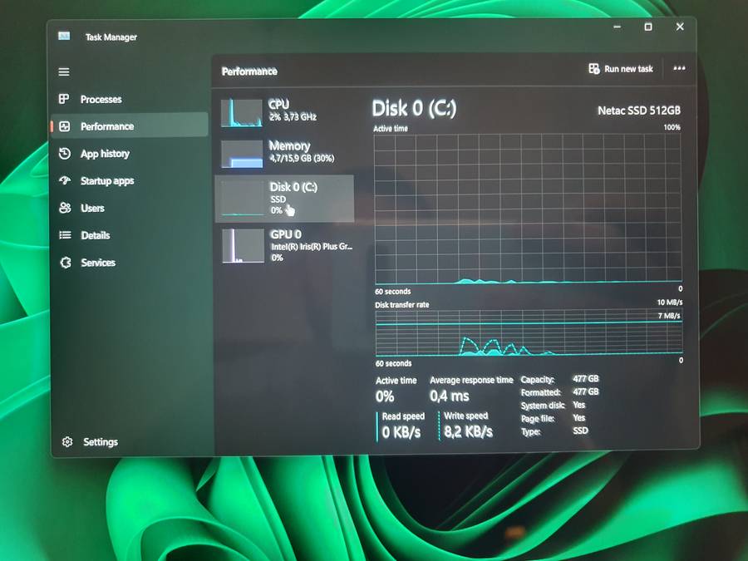Select the Details sidebar icon
This screenshot has height=561, width=748.
[x=64, y=235]
